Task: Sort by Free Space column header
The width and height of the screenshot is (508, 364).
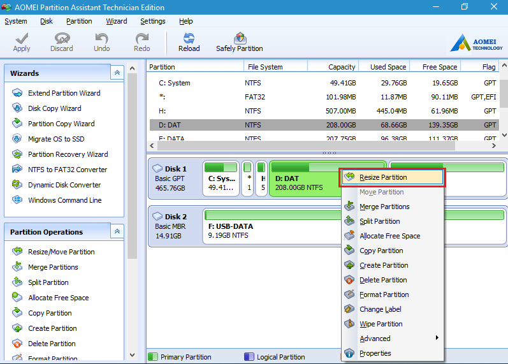Action: 435,67
